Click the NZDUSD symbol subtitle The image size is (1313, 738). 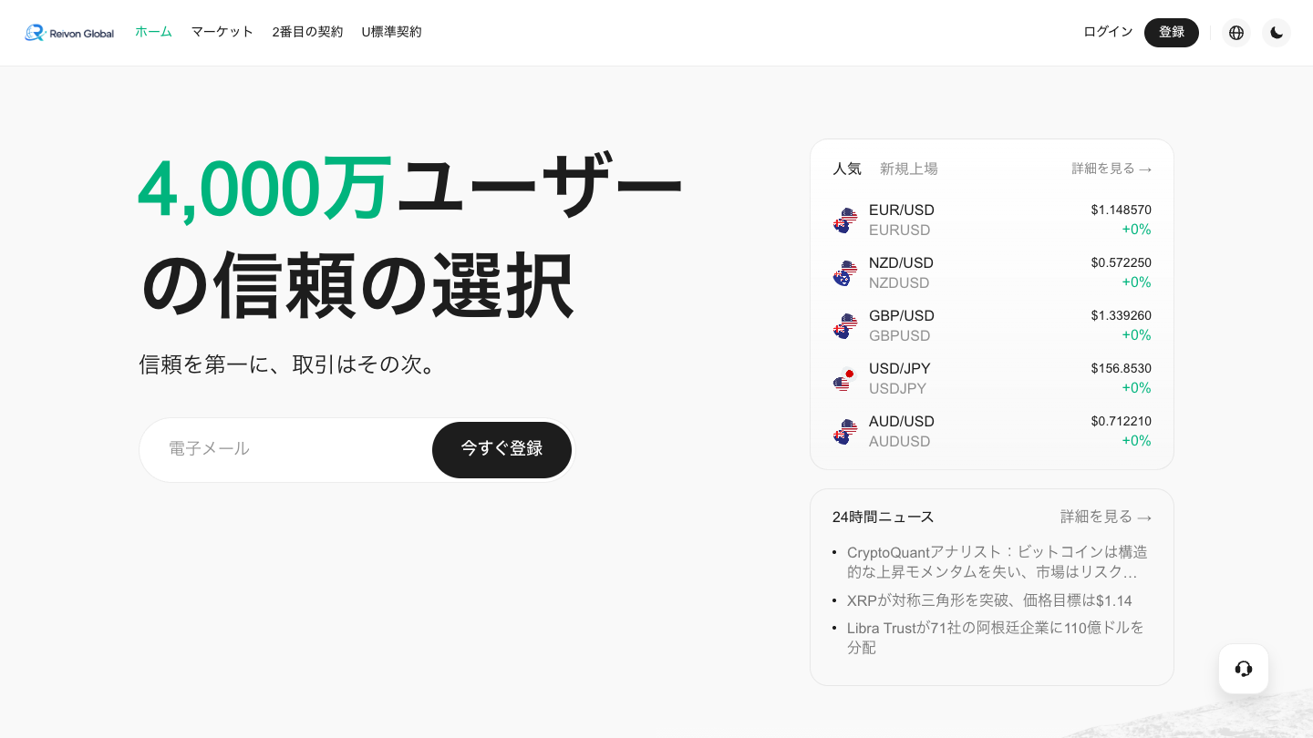[899, 283]
